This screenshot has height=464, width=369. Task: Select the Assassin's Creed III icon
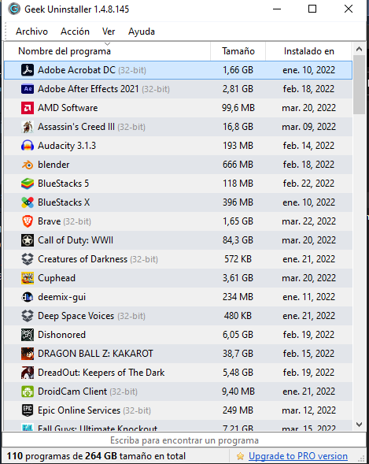pos(28,127)
